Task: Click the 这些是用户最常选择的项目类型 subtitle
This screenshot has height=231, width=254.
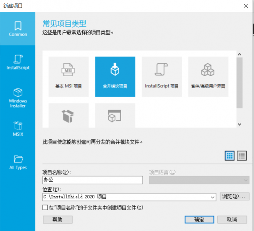Action: click(x=78, y=32)
